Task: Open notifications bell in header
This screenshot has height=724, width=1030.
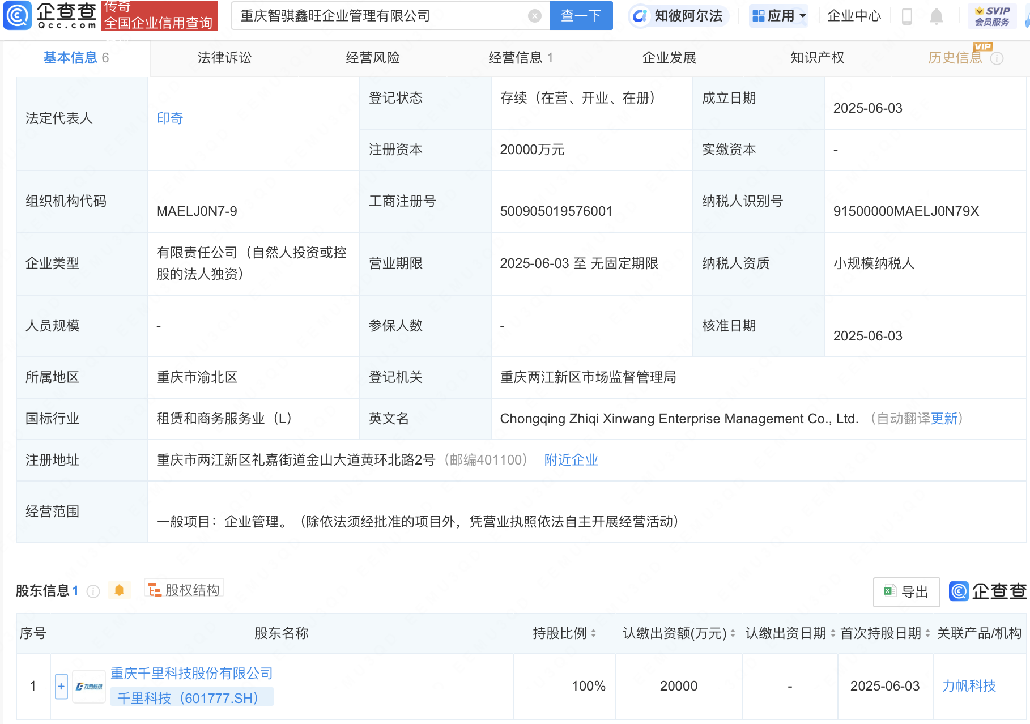Action: click(x=937, y=16)
